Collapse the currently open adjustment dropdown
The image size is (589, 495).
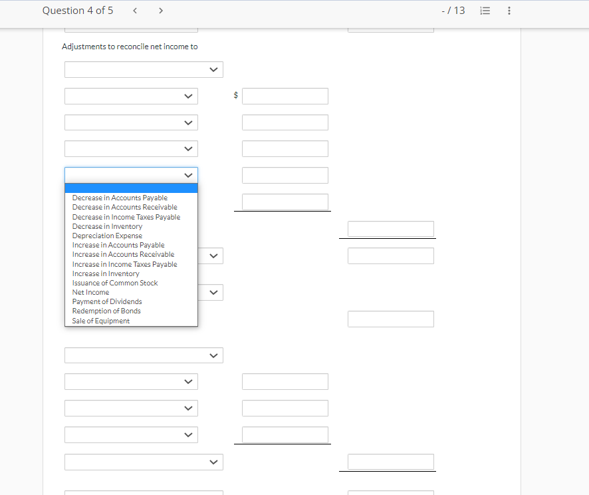[x=131, y=175]
